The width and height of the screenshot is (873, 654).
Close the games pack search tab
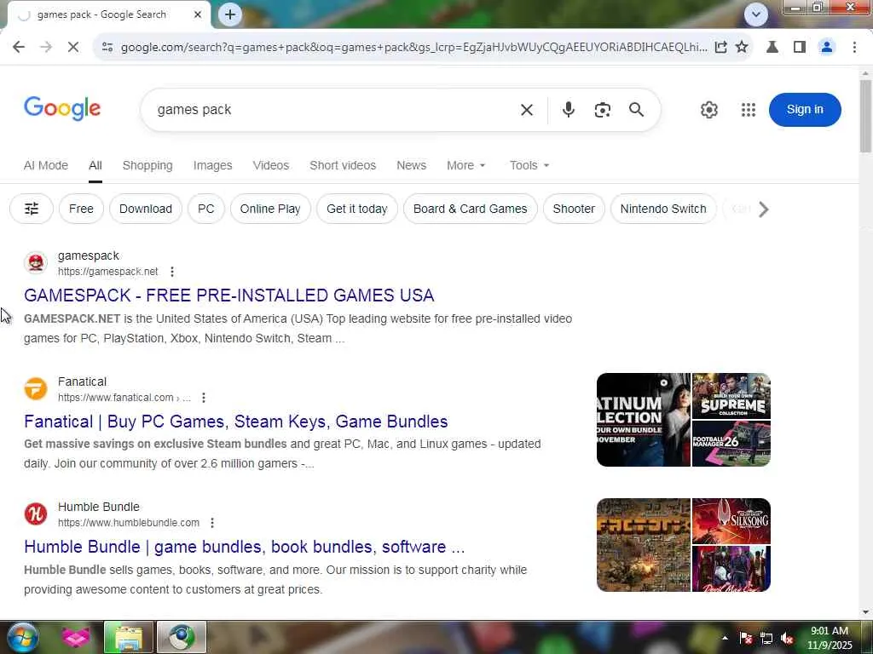tap(197, 15)
